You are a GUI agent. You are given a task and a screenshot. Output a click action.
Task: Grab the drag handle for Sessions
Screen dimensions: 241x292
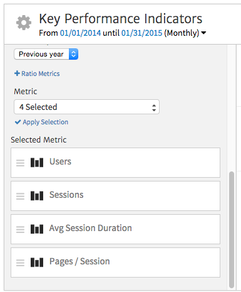point(20,196)
